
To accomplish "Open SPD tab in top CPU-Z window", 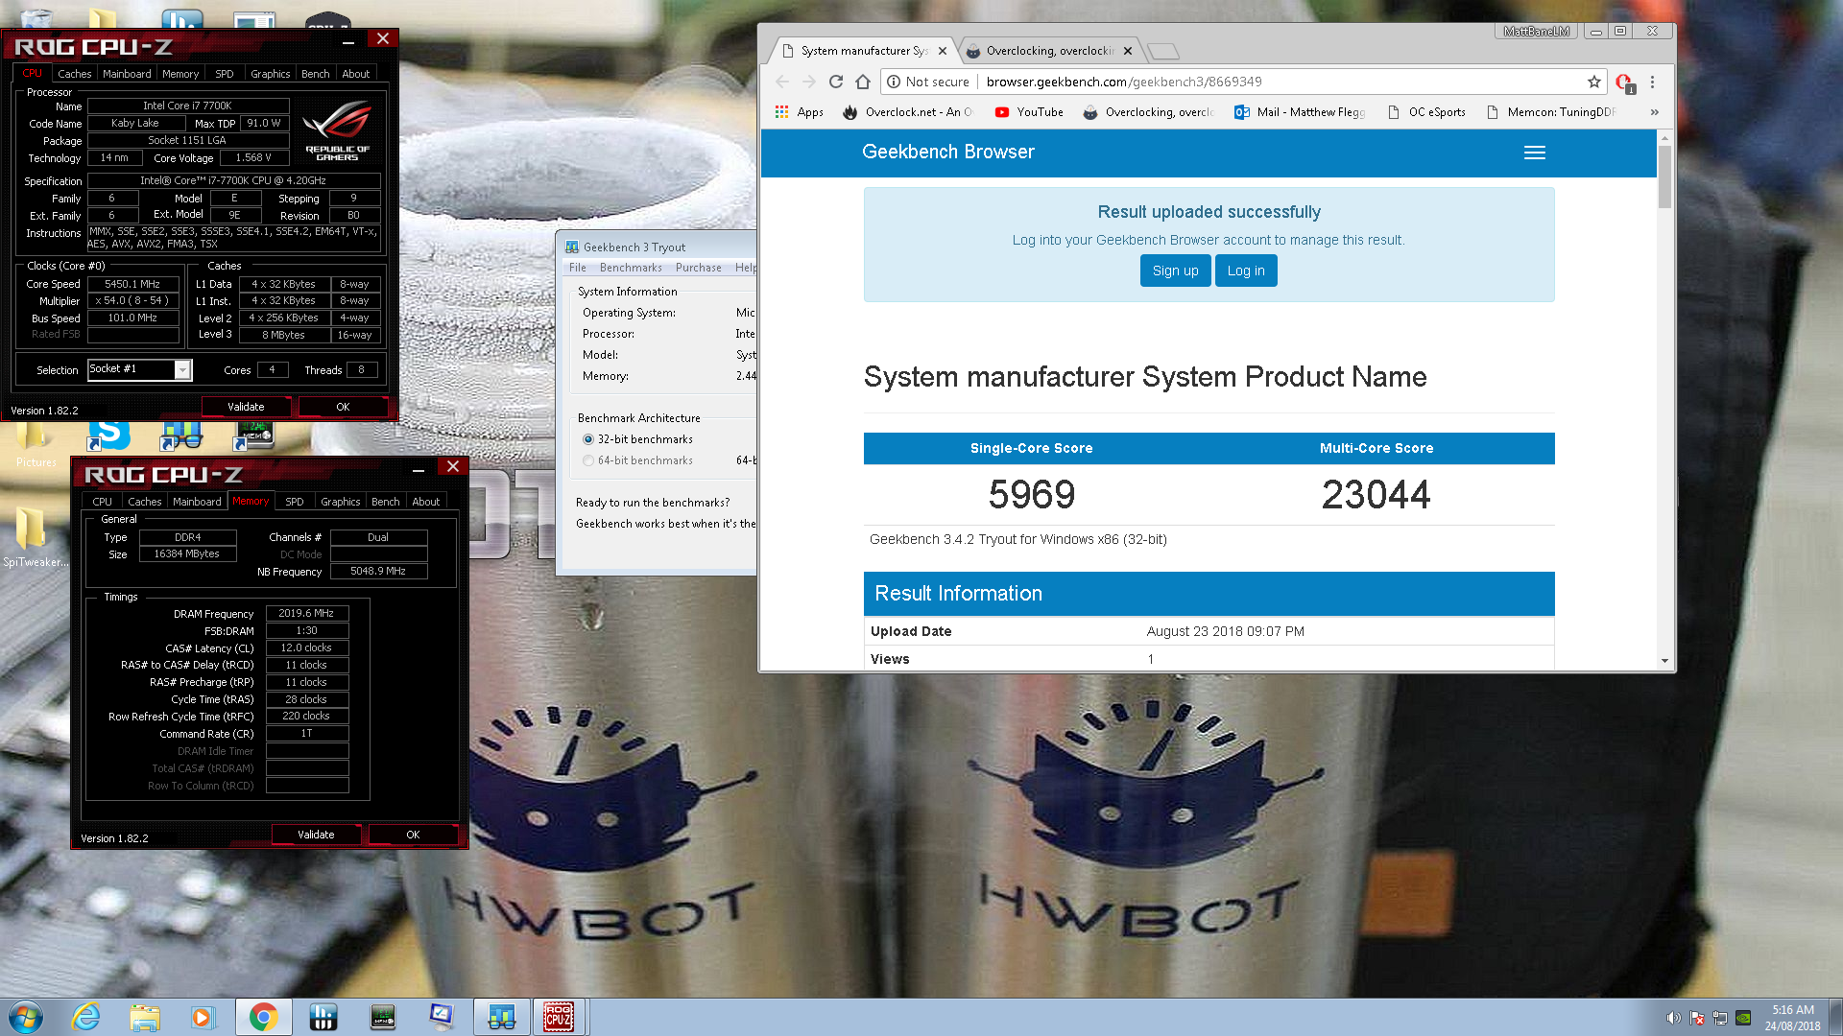I will [225, 74].
